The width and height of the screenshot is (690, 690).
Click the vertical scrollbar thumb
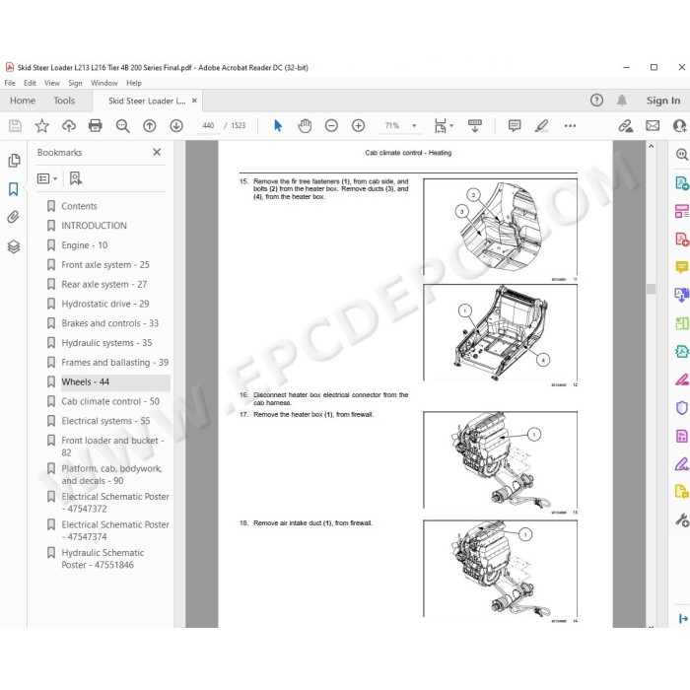coord(651,289)
